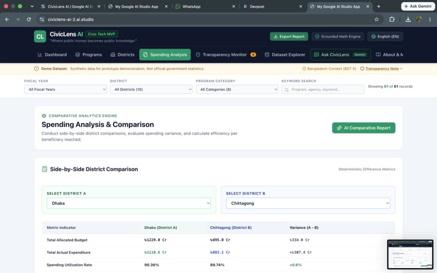Screen dimensions: 437x273
Task: Click the AI Comparative Report button
Action: click(363, 128)
